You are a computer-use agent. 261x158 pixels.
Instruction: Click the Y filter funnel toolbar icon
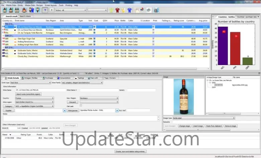[x=52, y=10]
